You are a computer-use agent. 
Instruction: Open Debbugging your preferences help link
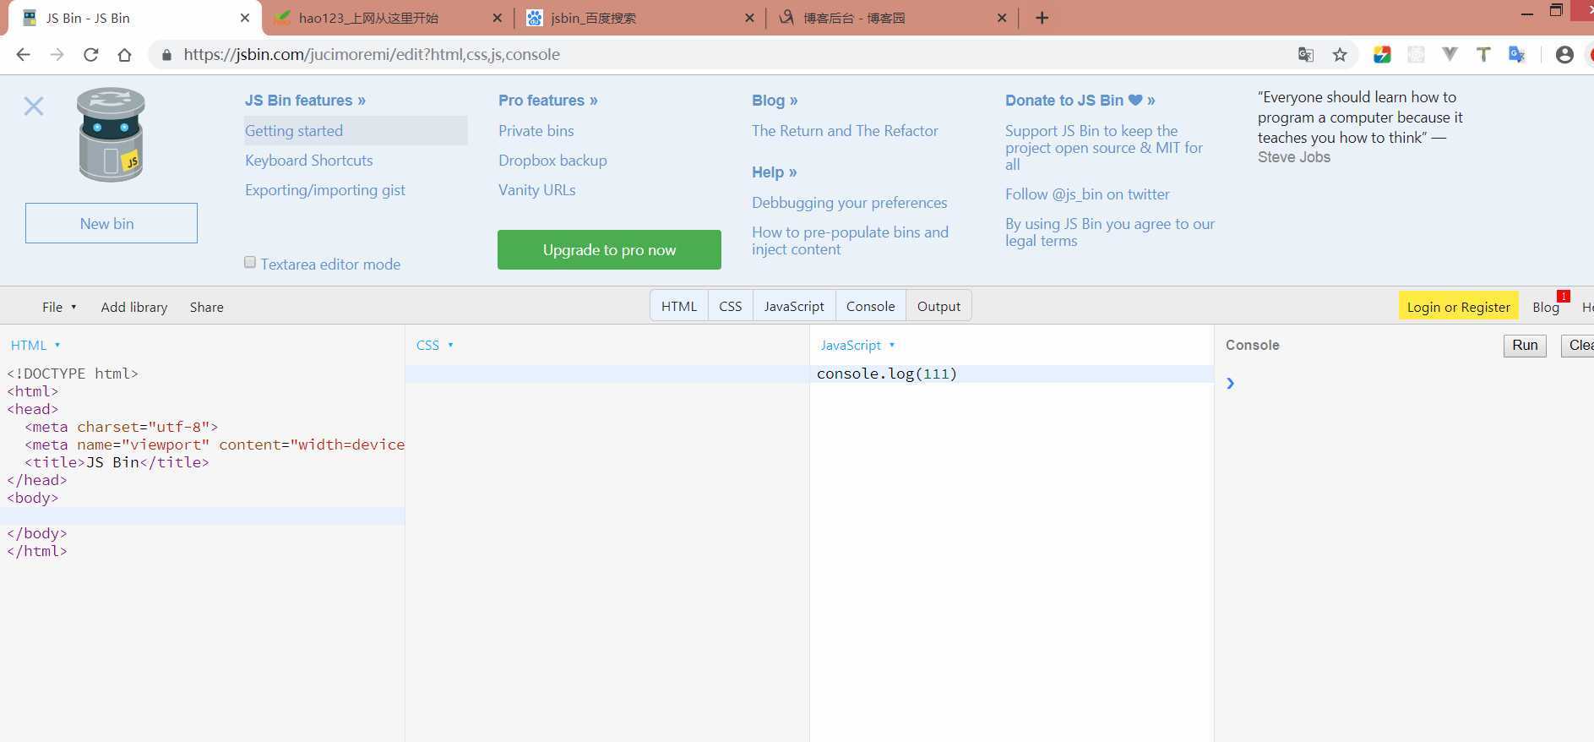(850, 203)
